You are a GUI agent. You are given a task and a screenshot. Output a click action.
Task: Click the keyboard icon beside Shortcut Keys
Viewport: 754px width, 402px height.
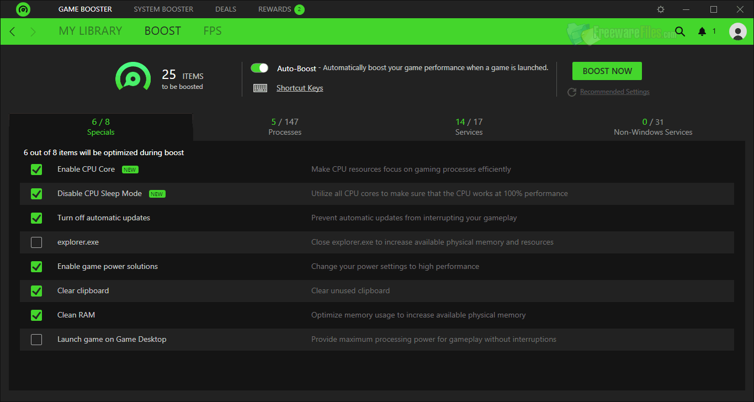(x=260, y=87)
